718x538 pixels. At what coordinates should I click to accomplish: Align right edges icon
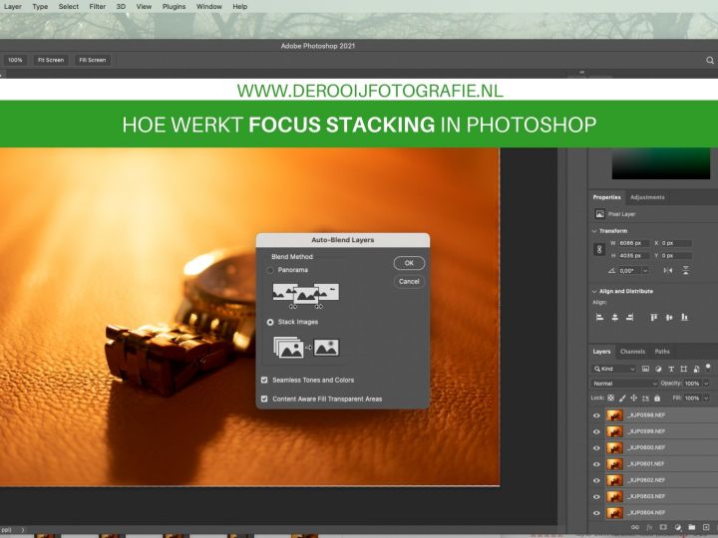[629, 317]
